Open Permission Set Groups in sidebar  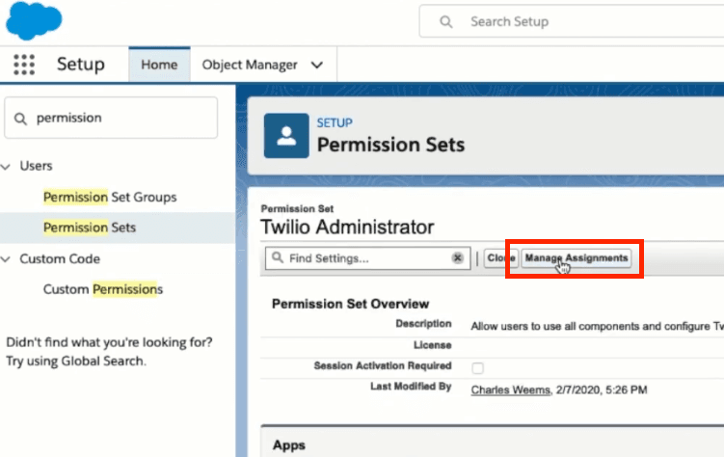110,197
